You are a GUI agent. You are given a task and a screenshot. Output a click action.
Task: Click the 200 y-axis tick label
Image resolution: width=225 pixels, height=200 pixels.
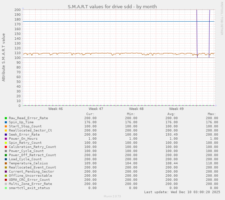(x=17, y=10)
